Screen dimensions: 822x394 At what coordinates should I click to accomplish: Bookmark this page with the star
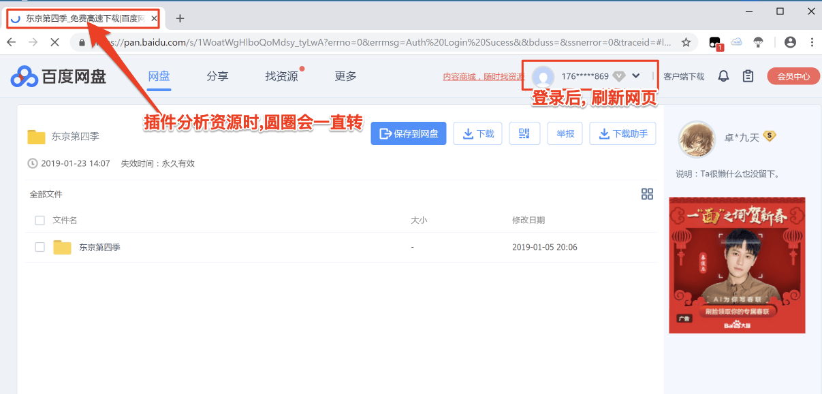pyautogui.click(x=686, y=42)
